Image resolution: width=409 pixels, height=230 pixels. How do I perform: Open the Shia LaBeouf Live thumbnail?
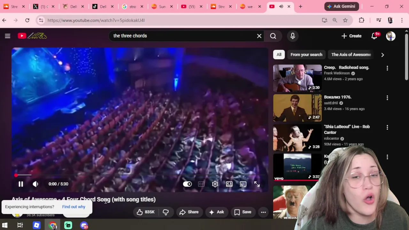click(x=297, y=138)
